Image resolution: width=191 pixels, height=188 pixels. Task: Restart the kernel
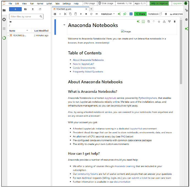pos(91,14)
